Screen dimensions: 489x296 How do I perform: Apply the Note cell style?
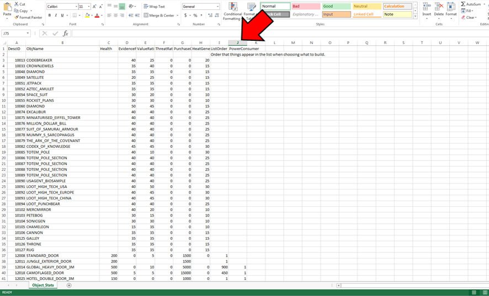coord(397,14)
